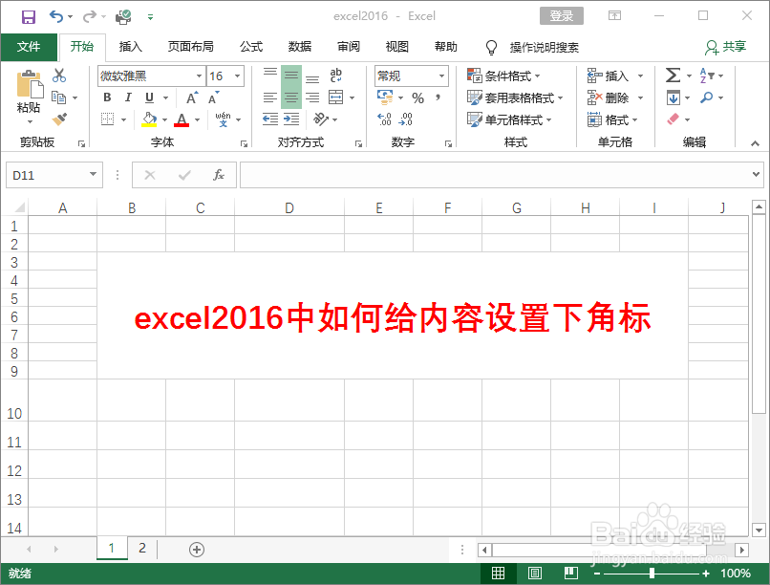
Task: Expand the formula bar chevron
Action: pos(756,174)
